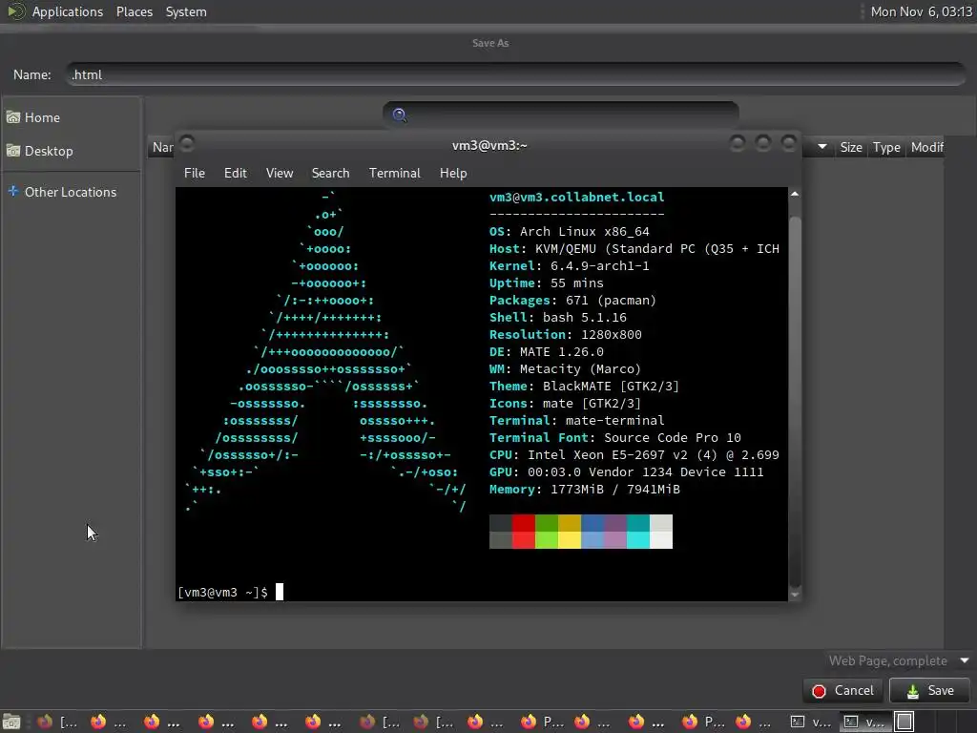Click the Kernel: 6.4.9-arch1-1 line

[569, 265]
